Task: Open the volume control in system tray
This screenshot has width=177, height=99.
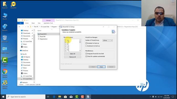Action: [161, 97]
